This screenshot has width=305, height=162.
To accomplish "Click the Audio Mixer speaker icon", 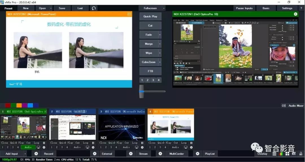I will tap(284, 106).
